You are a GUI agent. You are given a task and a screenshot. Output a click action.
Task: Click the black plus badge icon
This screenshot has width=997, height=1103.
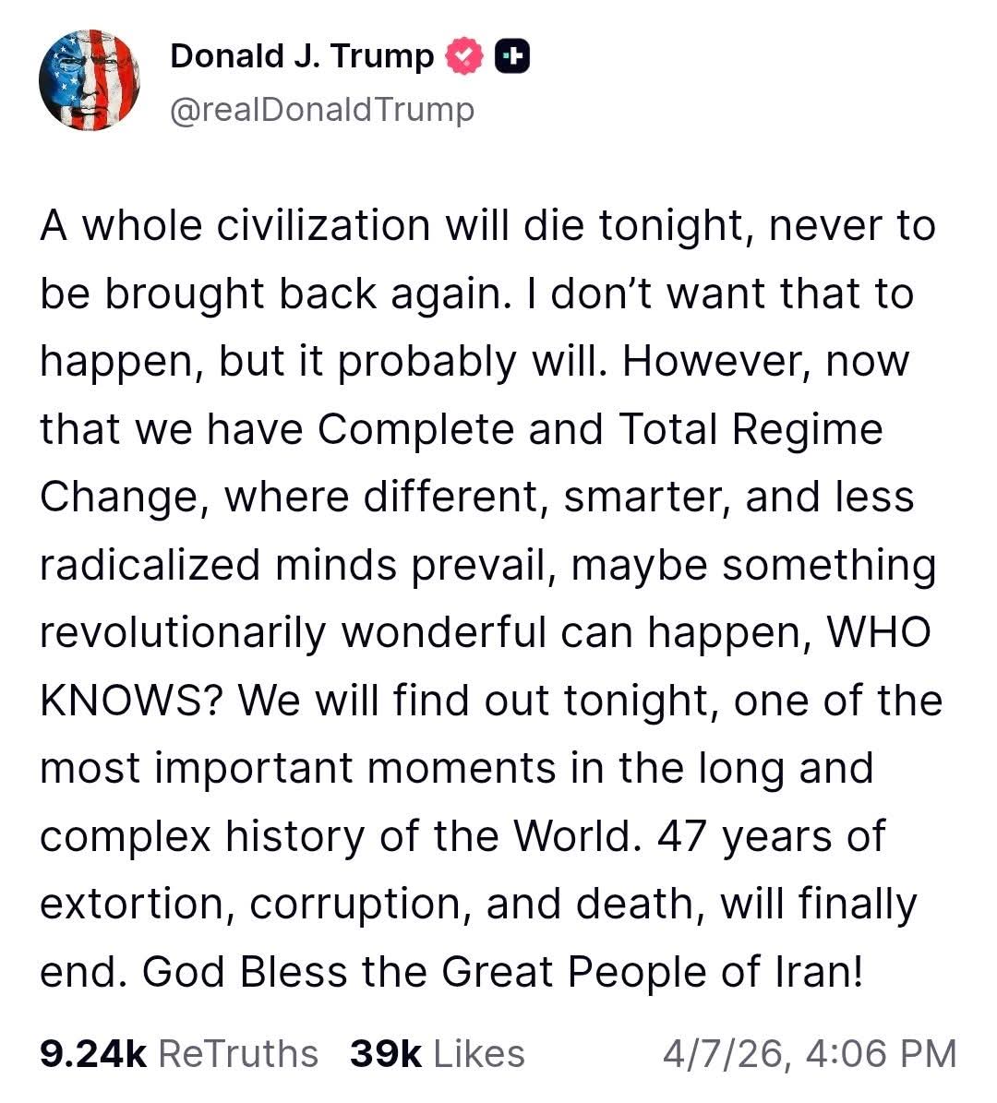[513, 57]
